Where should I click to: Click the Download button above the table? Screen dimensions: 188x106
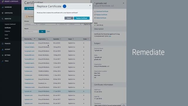coord(29,9)
